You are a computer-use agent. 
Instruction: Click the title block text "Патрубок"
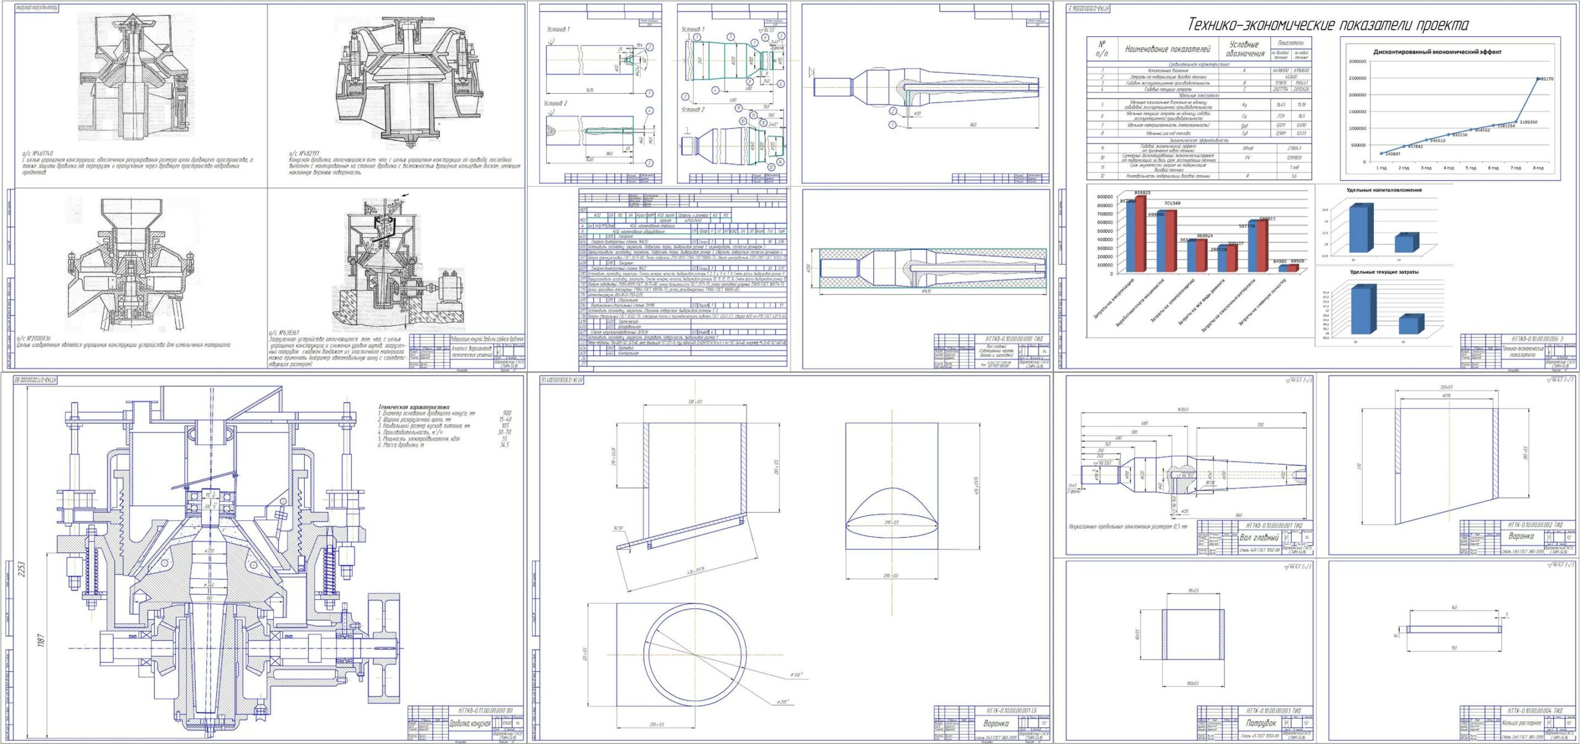pos(1261,722)
